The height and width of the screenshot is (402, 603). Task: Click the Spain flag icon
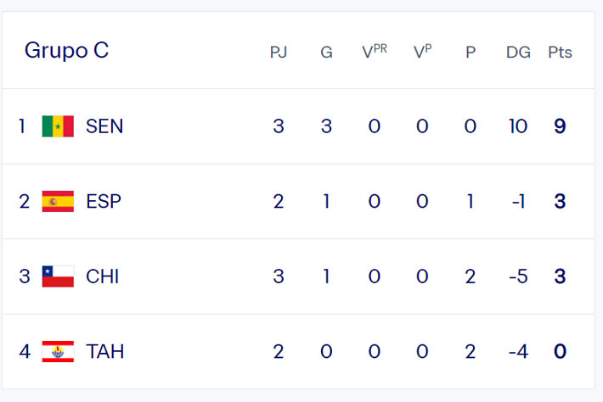(x=58, y=201)
